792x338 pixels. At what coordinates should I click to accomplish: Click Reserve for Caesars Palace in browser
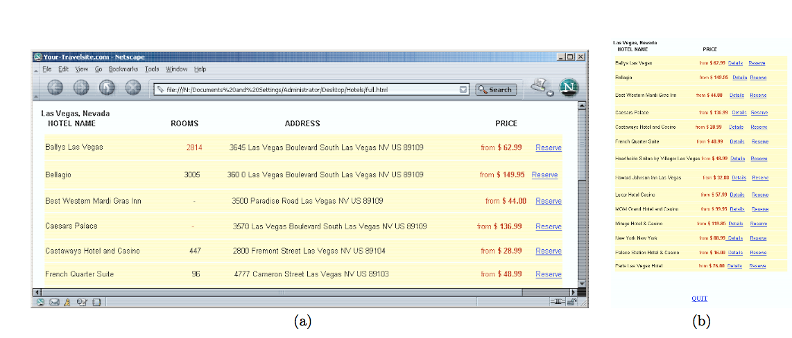coord(549,226)
